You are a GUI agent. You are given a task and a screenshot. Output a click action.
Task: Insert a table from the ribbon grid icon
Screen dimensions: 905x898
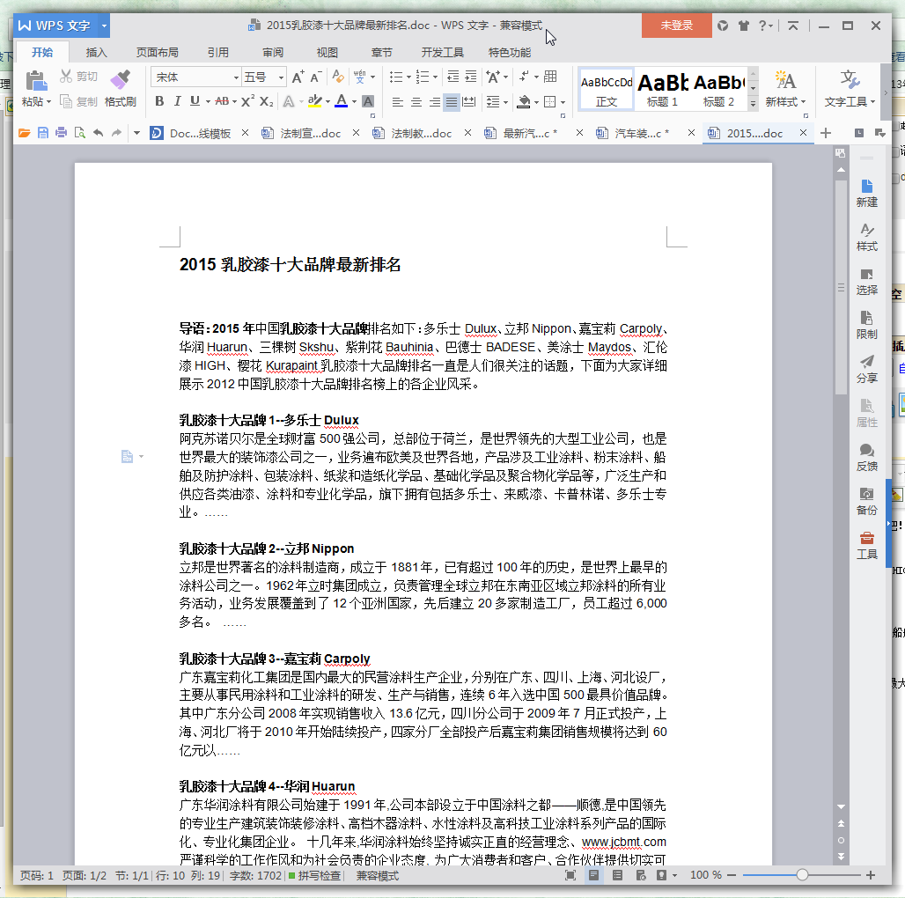550,77
